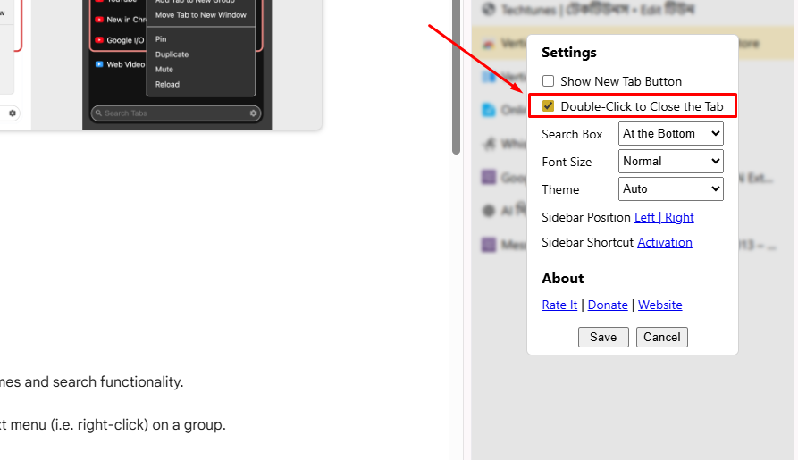
Task: Open the Theme dropdown showing Auto
Action: (x=671, y=188)
